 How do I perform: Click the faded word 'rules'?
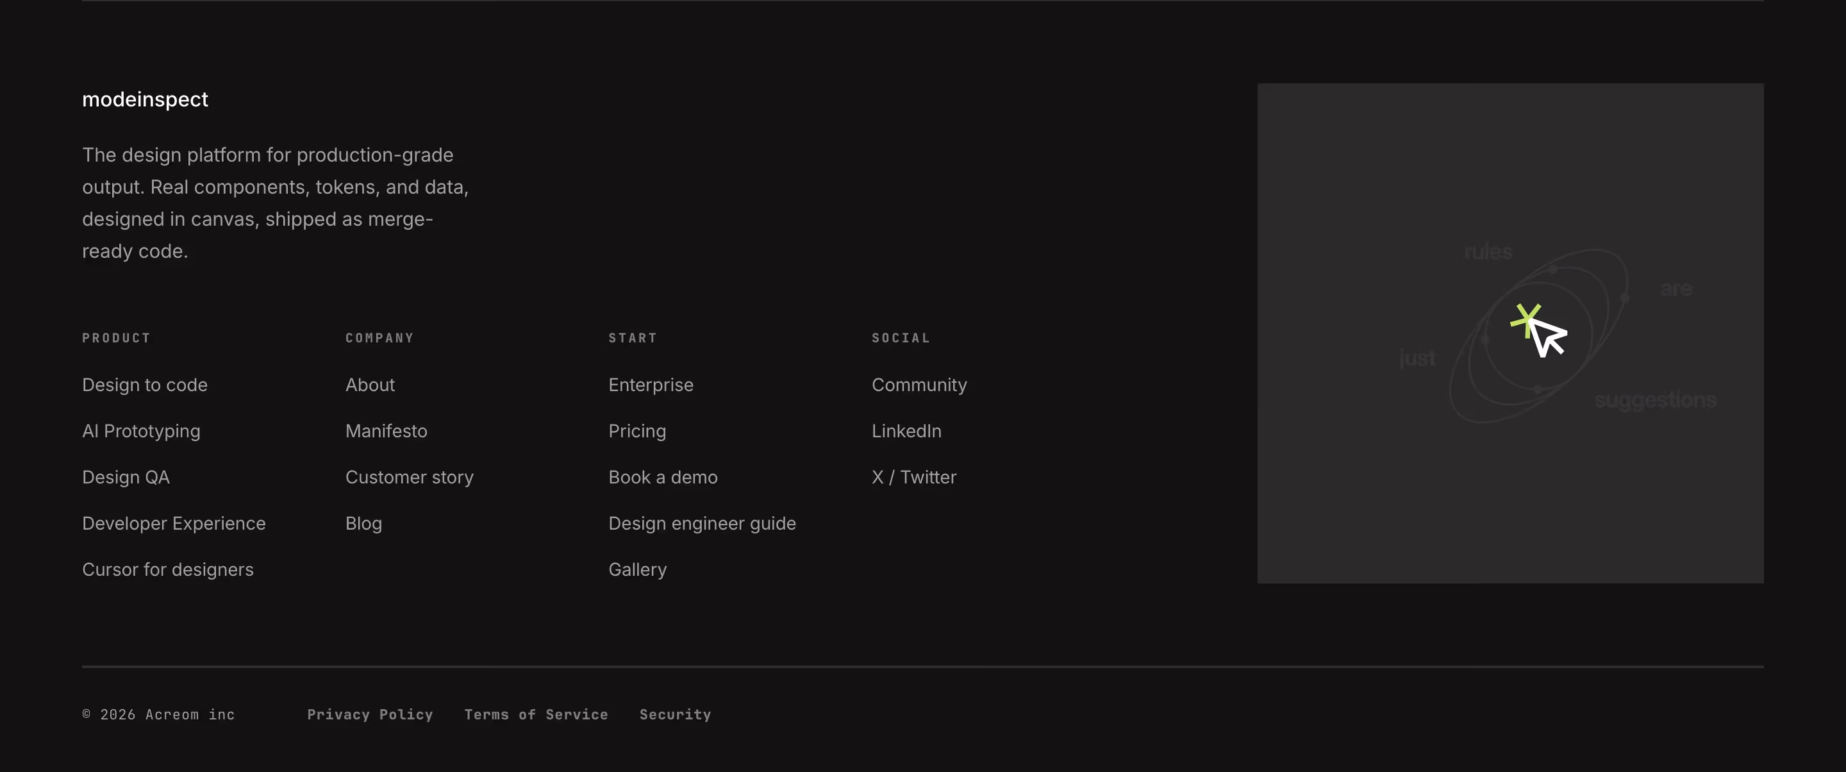click(1488, 253)
